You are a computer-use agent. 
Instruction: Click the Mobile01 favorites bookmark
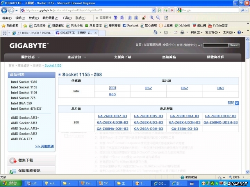pos(182,25)
